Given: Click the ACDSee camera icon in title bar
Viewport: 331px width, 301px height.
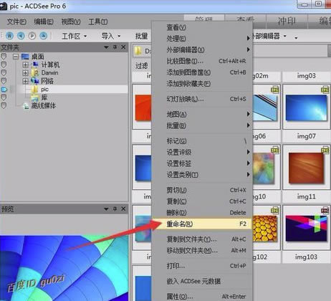Looking at the screenshot, I should [3, 6].
